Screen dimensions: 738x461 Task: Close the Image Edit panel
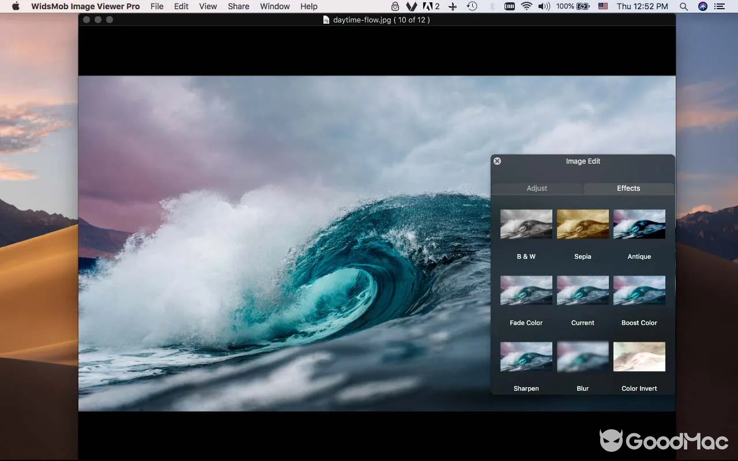[496, 161]
